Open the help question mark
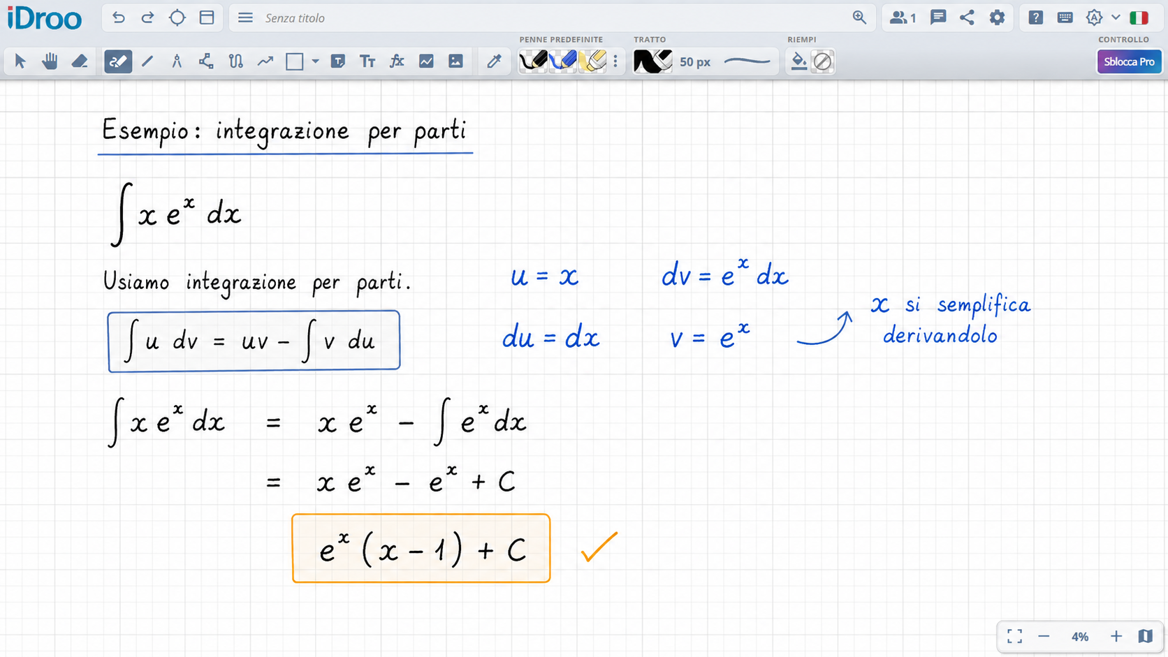The width and height of the screenshot is (1168, 657). tap(1036, 18)
